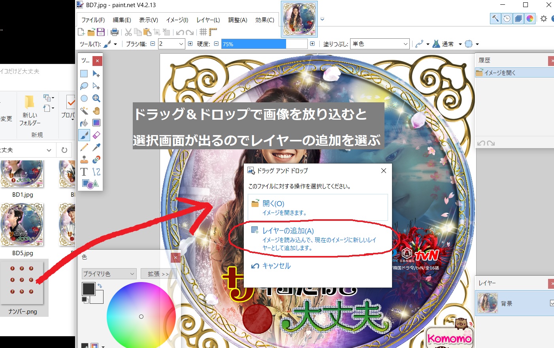554x348 pixels.
Task: Toggle rulers display
Action: [213, 32]
